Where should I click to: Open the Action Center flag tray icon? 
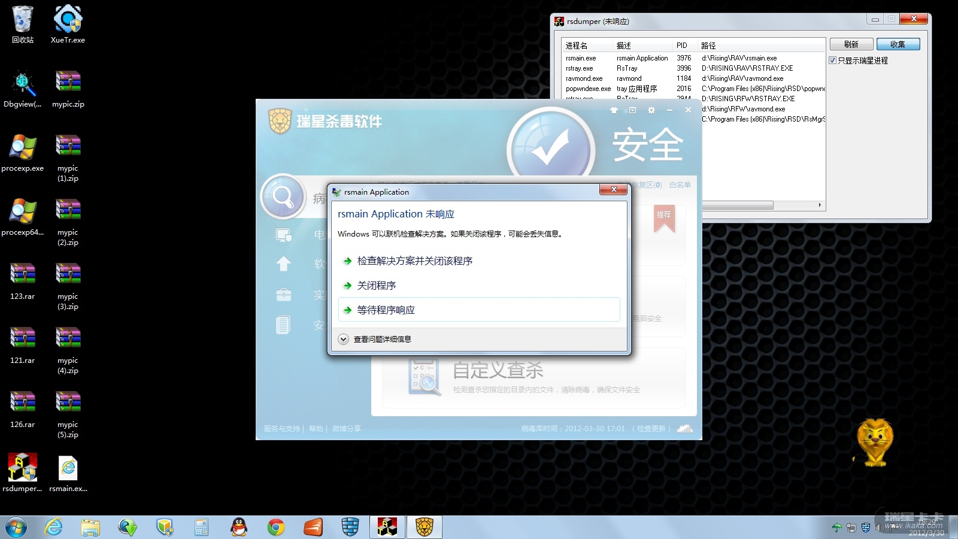(895, 528)
